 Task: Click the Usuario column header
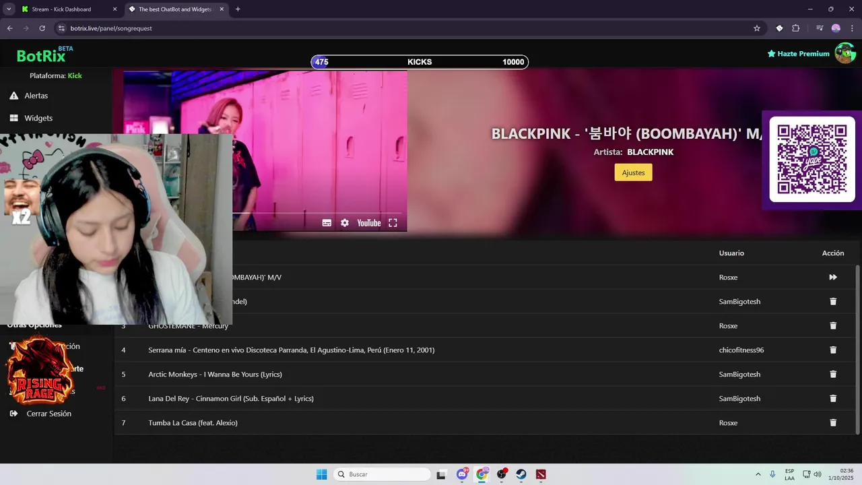tap(731, 253)
